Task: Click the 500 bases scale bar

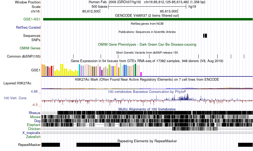Action: (x=147, y=7)
